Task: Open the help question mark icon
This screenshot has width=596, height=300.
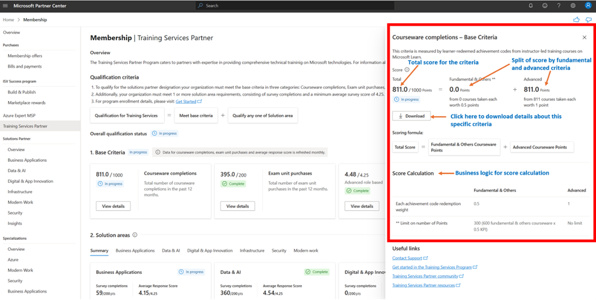Action: 559,6
